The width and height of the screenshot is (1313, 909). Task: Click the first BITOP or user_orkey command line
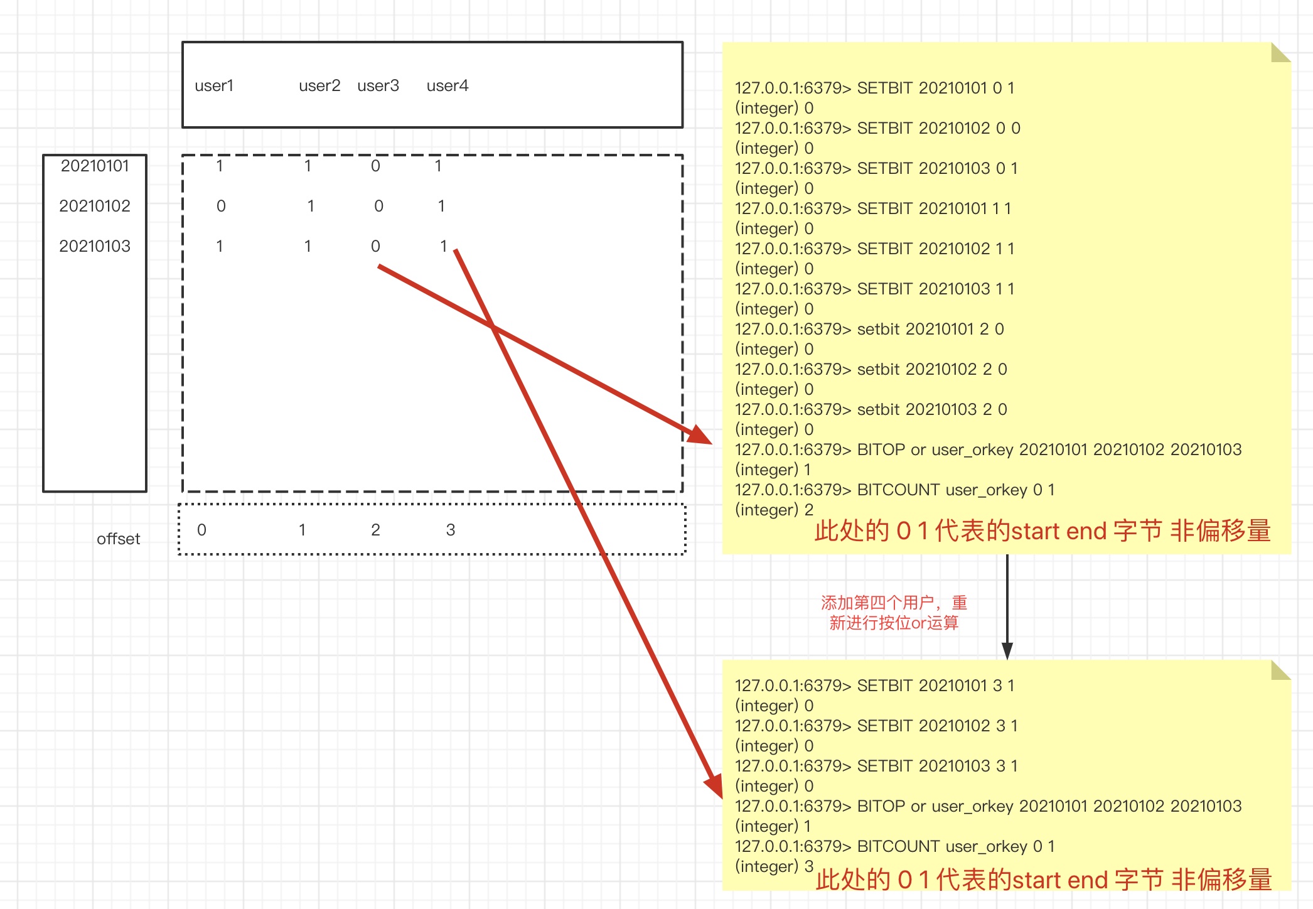(988, 449)
